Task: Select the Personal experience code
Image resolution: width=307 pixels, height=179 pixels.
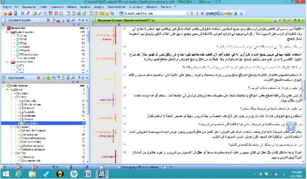Action: (34, 138)
